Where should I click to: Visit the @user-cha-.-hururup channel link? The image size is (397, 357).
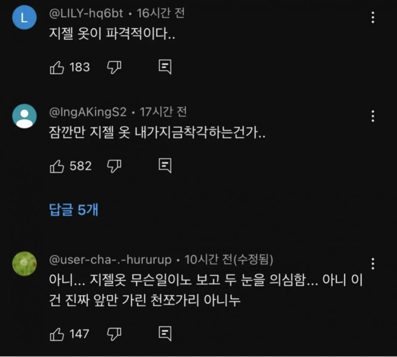(x=110, y=260)
